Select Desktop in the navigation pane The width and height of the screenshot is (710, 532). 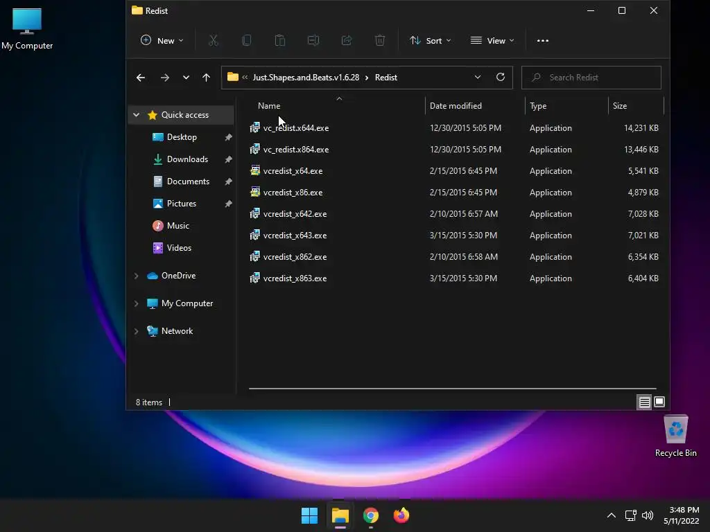[182, 137]
